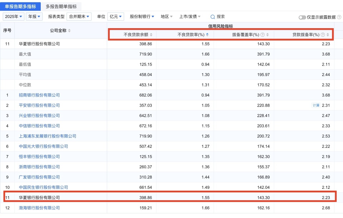Click sort arrows on 贷款拨备率(%) column
343x218 pixels.
328,35
